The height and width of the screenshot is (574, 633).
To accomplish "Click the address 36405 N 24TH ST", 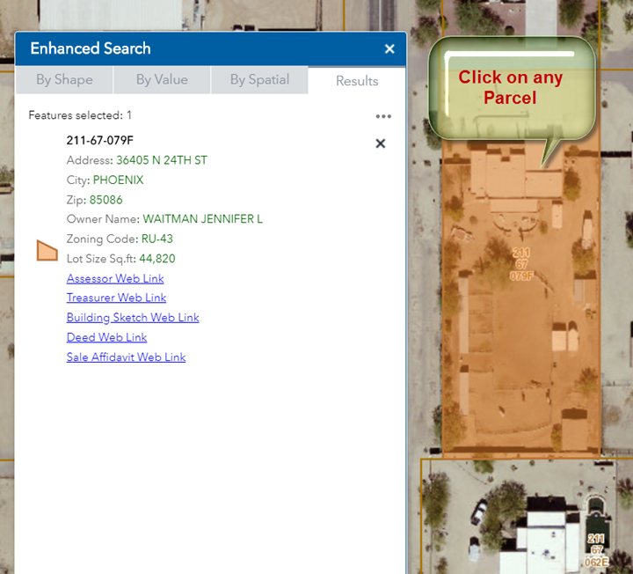I will 162,160.
